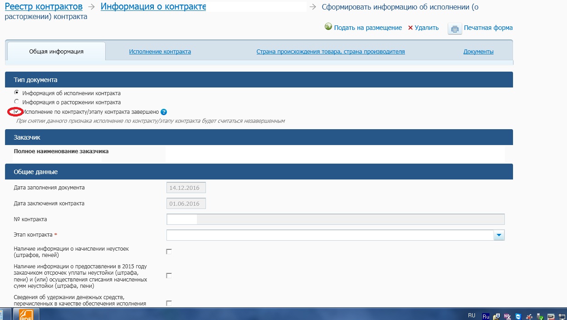Click the blue question mark help icon
This screenshot has height=320, width=567.
[164, 112]
